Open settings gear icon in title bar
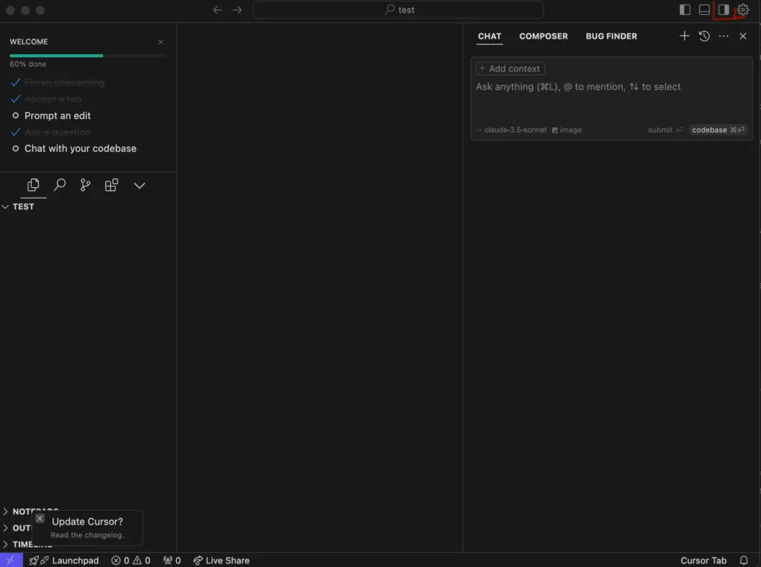The image size is (761, 567). (742, 10)
